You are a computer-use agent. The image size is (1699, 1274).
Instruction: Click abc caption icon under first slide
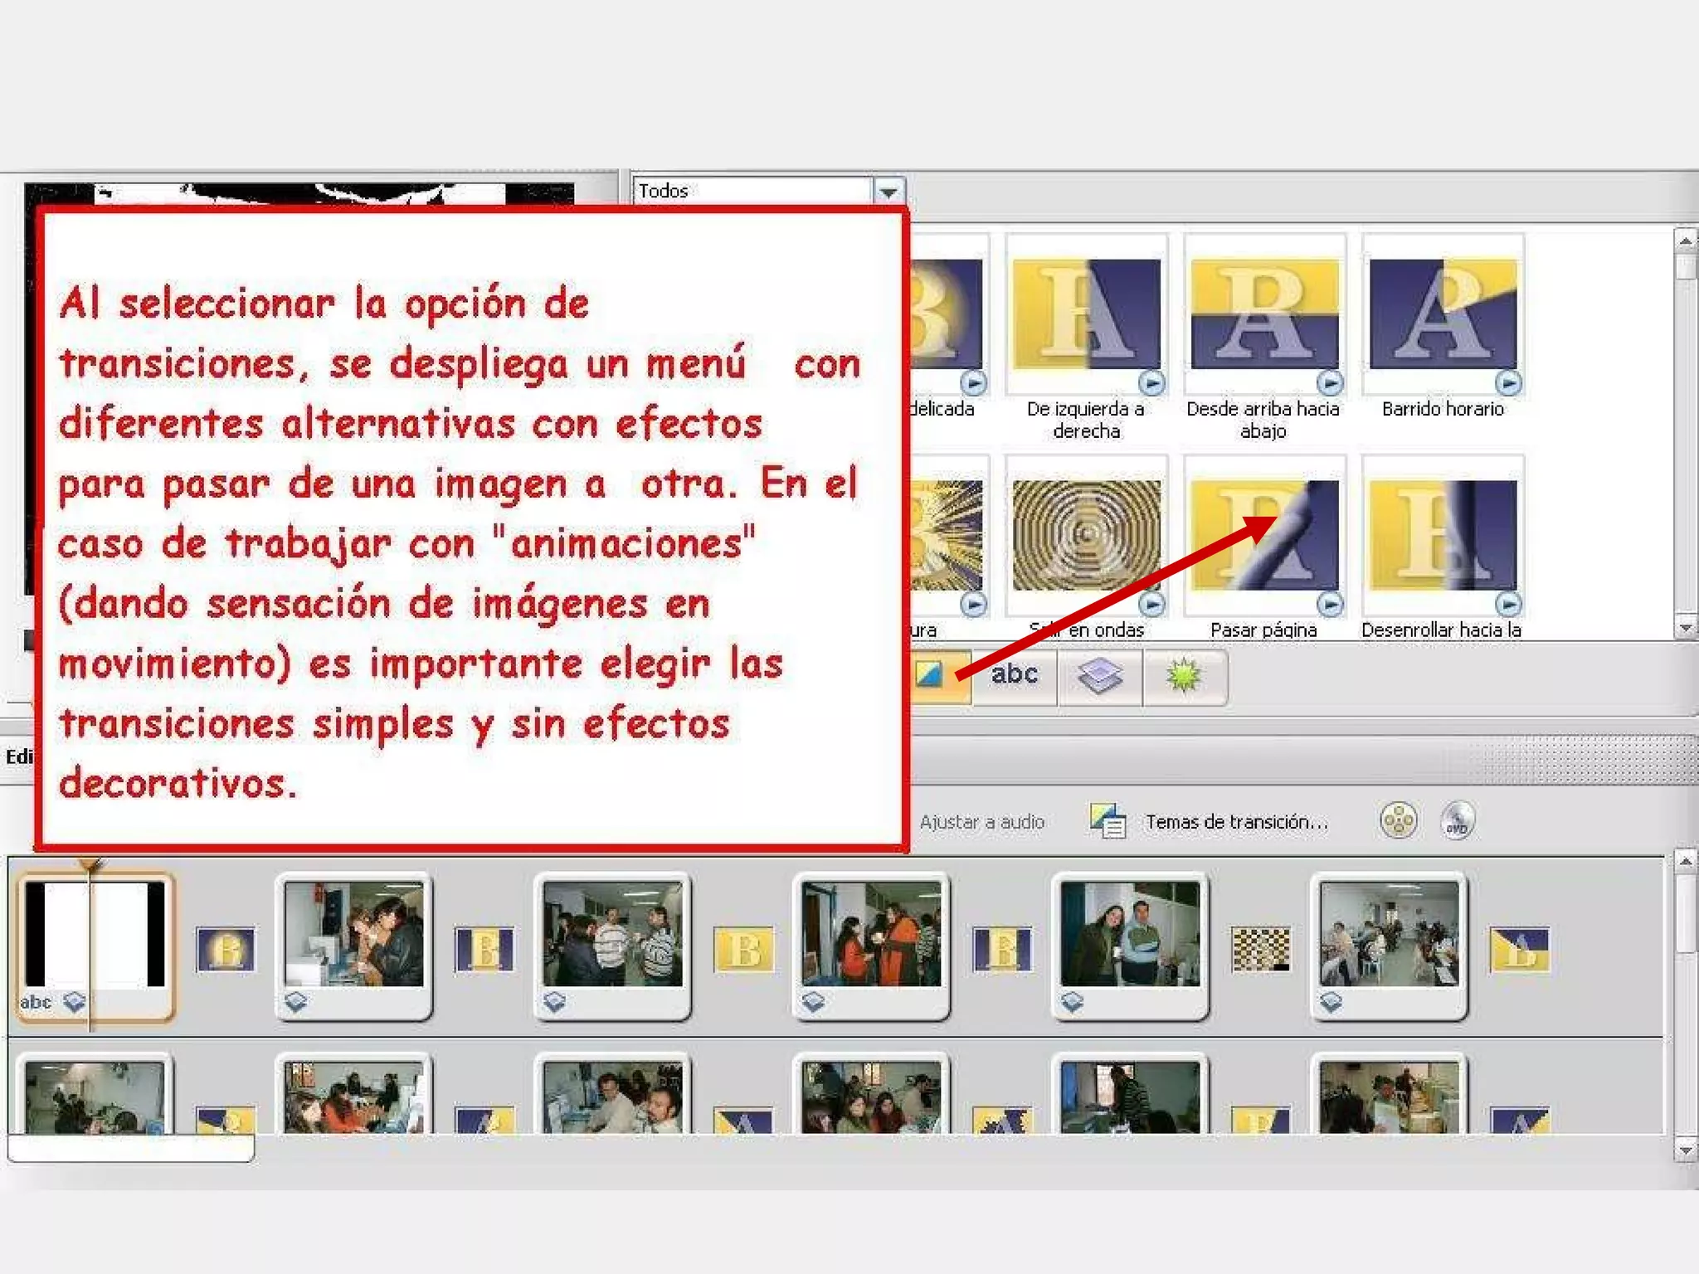[36, 1002]
